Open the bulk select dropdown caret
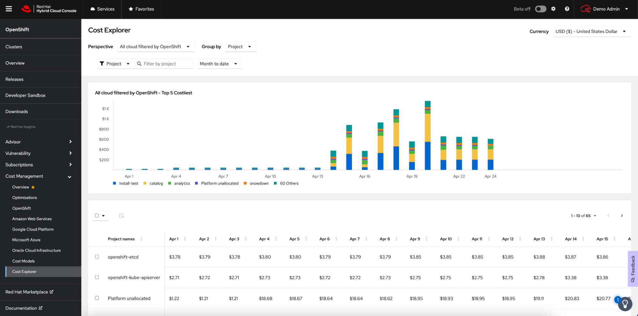Image resolution: width=638 pixels, height=316 pixels. [x=103, y=216]
